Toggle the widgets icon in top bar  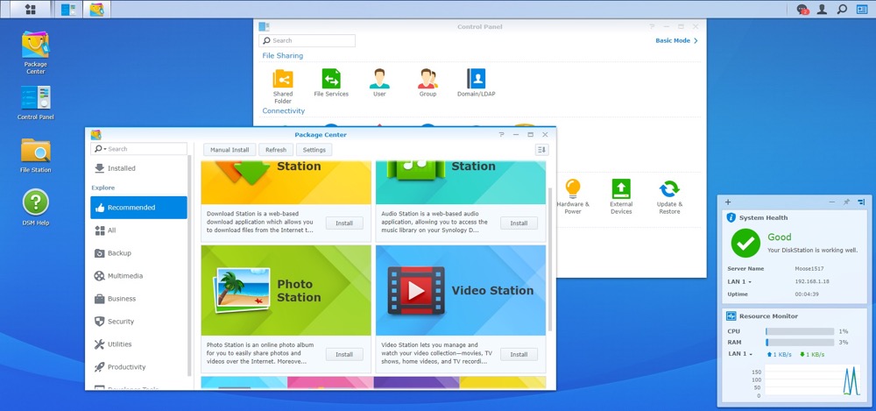(x=862, y=9)
